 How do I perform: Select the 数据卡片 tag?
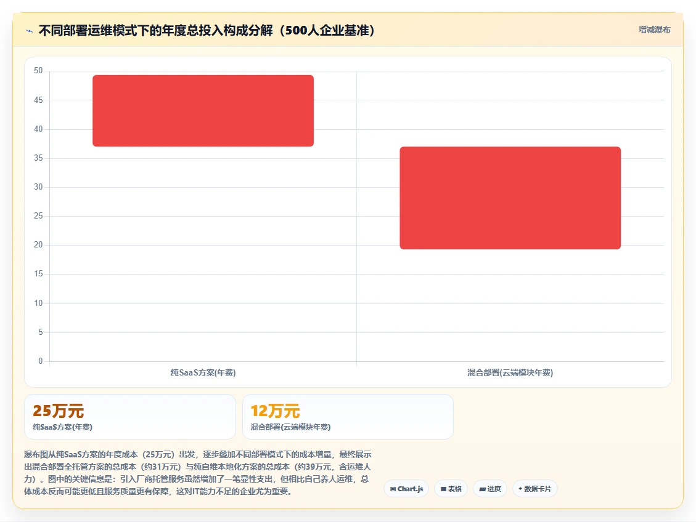(535, 489)
